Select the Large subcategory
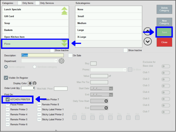Screen dimensions: 176x132 (x=109, y=30)
